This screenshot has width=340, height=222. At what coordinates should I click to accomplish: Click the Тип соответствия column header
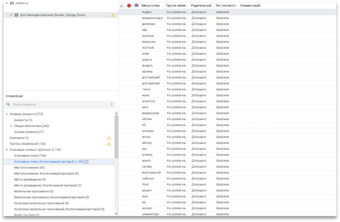pos(226,6)
